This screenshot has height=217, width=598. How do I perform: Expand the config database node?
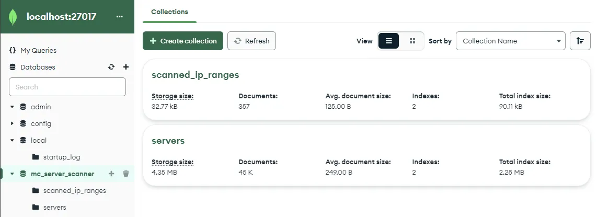point(12,123)
